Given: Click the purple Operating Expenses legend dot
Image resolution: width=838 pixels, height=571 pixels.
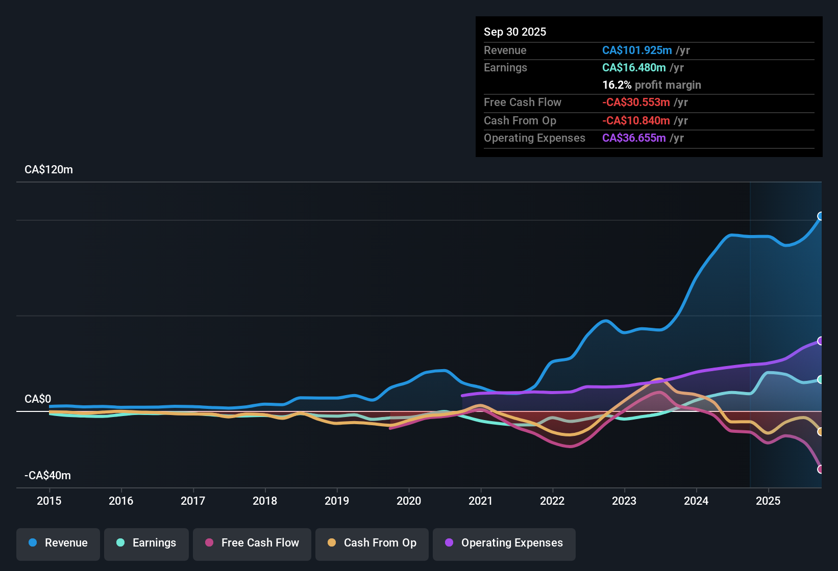Looking at the screenshot, I should (448, 543).
